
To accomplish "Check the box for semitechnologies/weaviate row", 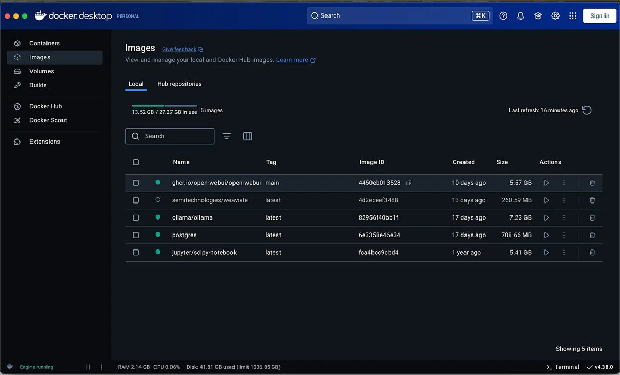I will click(136, 200).
